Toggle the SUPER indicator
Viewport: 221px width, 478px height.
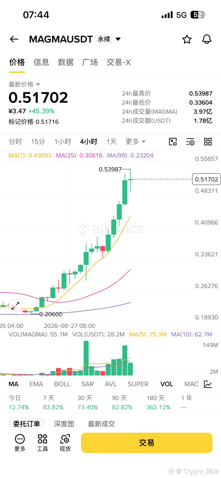(138, 384)
